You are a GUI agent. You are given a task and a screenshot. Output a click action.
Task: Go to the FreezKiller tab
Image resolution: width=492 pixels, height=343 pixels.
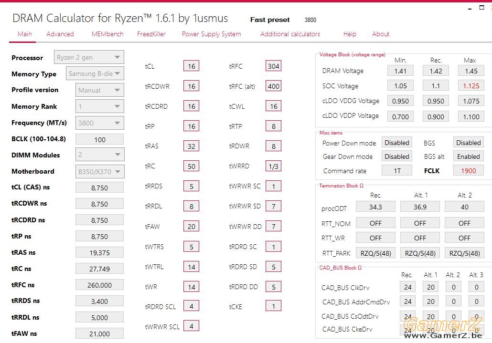tap(151, 34)
